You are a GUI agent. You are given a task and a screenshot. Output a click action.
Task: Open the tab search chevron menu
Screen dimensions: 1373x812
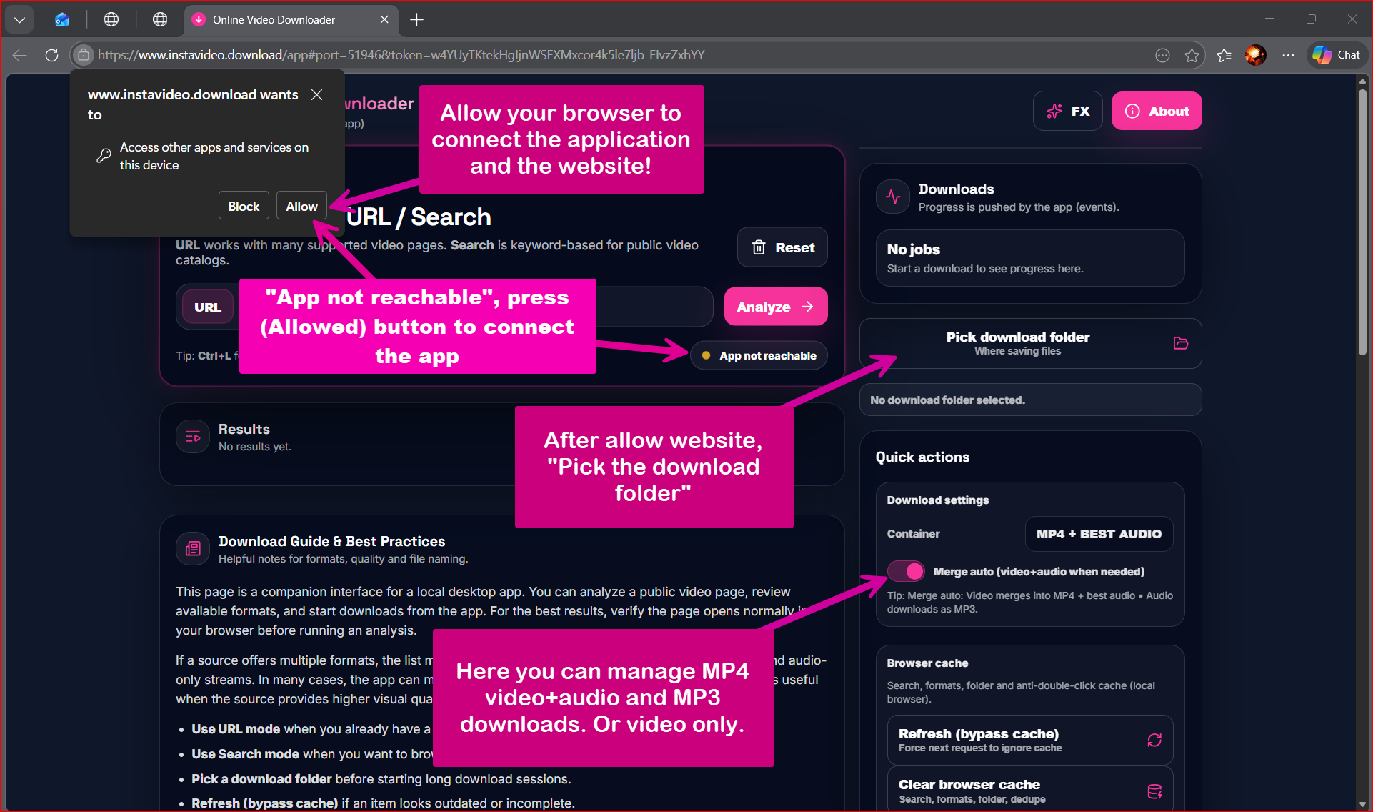(19, 19)
